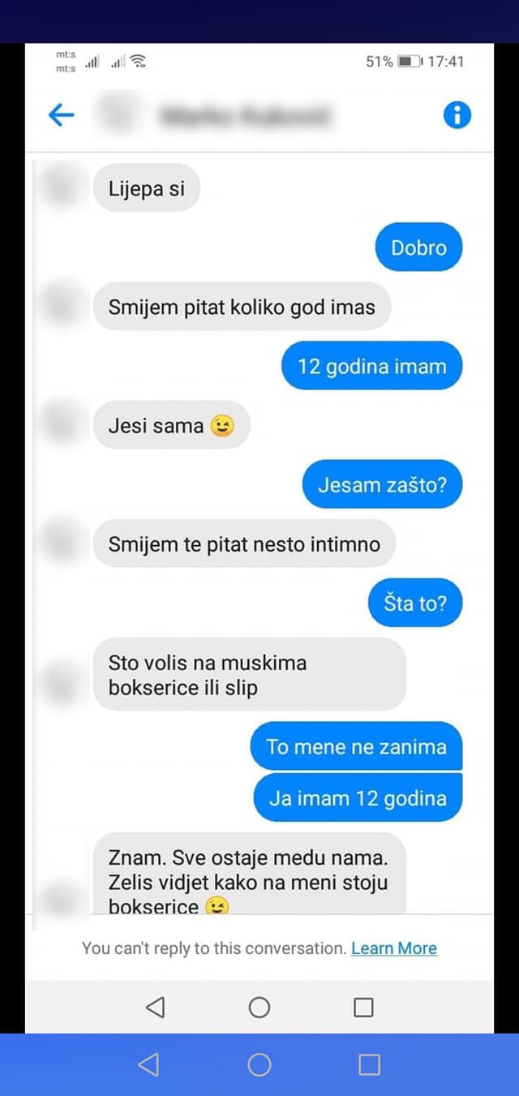Open the Learn More link
This screenshot has width=519, height=1096.
[394, 948]
